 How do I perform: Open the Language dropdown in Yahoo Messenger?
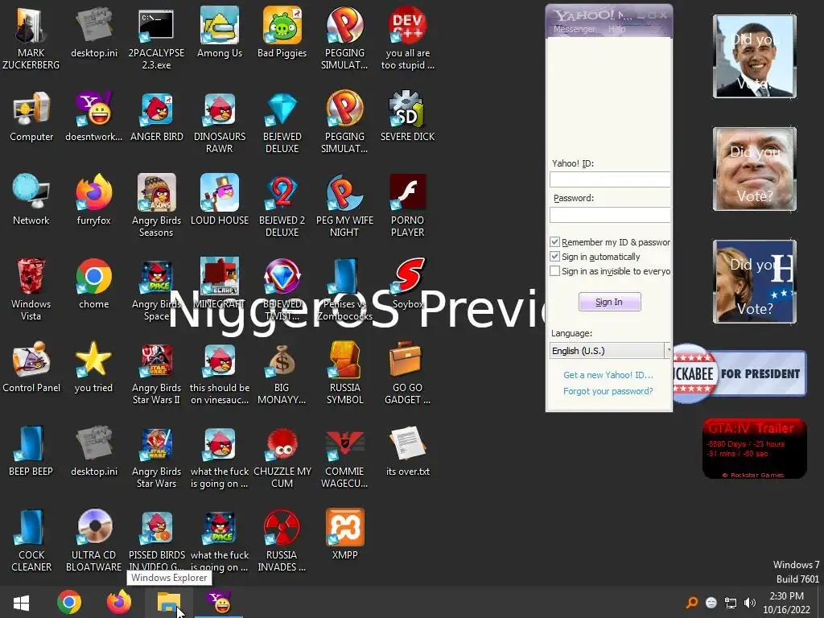click(611, 351)
